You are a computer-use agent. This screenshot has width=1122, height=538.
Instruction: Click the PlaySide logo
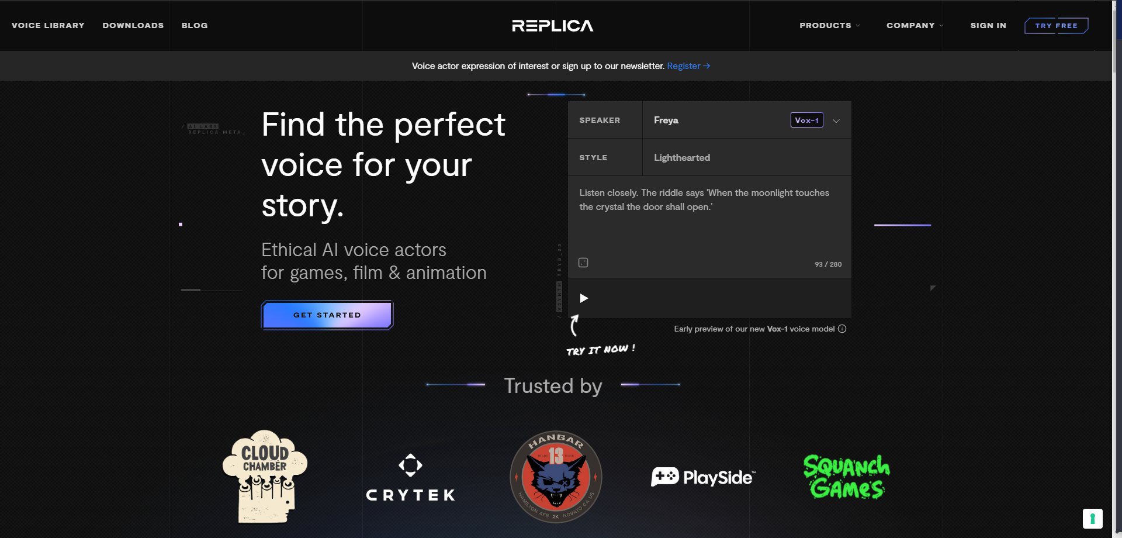point(703,477)
